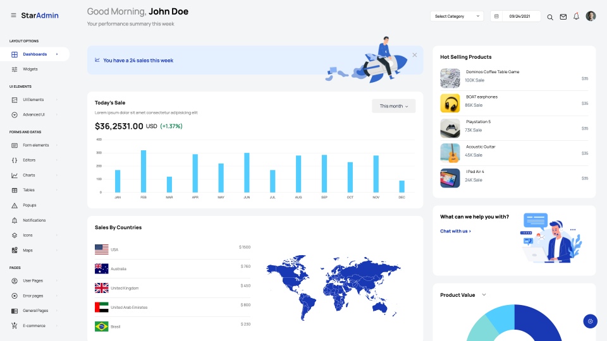Open the notifications bell in header

(577, 16)
